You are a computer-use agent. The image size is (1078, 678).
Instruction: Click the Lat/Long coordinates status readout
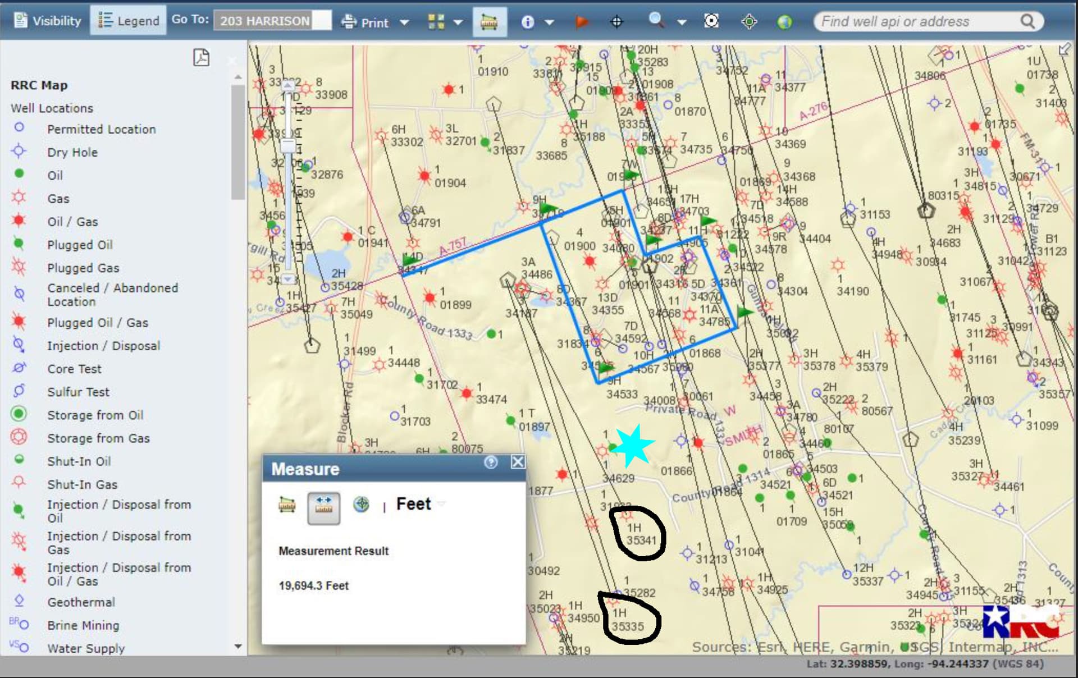point(925,664)
